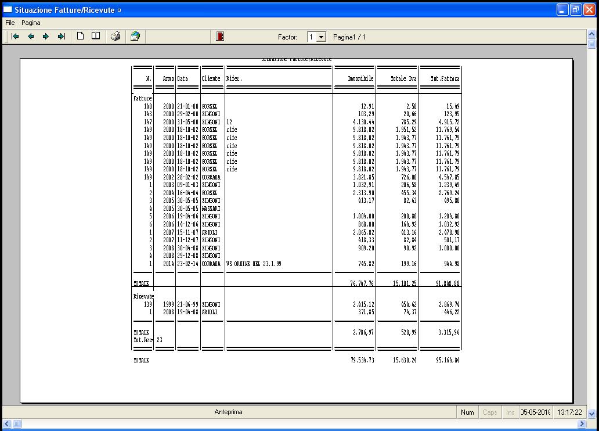
Task: Click the client ARIOLI dated 15-11-07
Action: pos(210,232)
